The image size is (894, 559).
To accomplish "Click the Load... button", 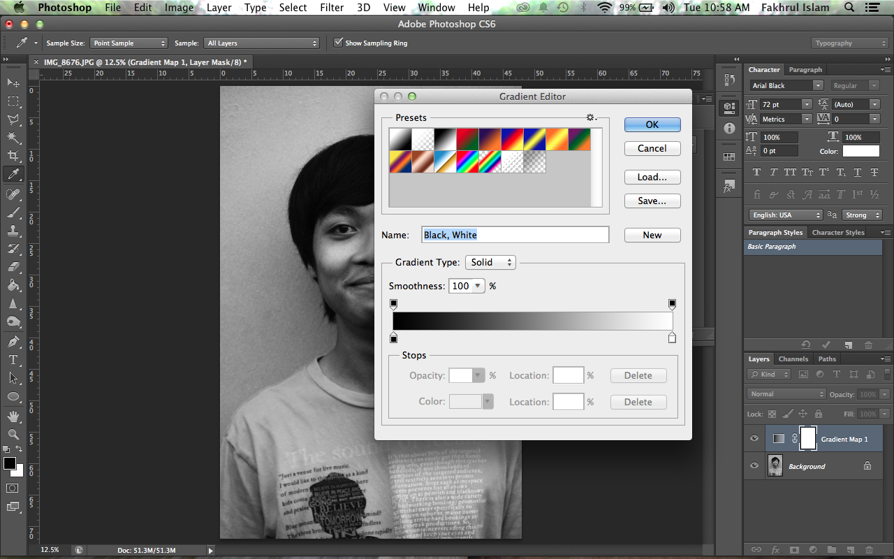I will pos(652,177).
